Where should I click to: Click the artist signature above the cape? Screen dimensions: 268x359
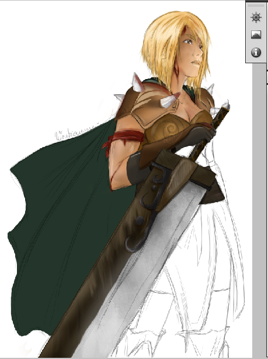click(x=75, y=134)
